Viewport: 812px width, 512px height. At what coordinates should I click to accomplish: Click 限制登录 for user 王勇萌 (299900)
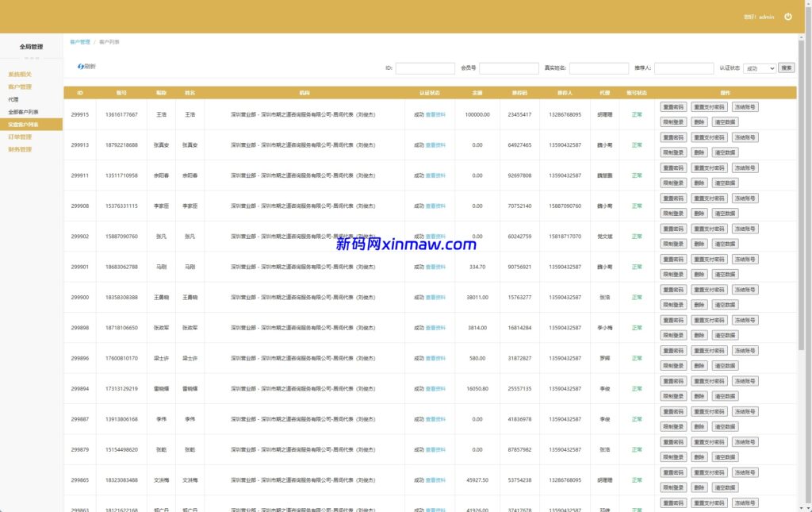pos(673,305)
